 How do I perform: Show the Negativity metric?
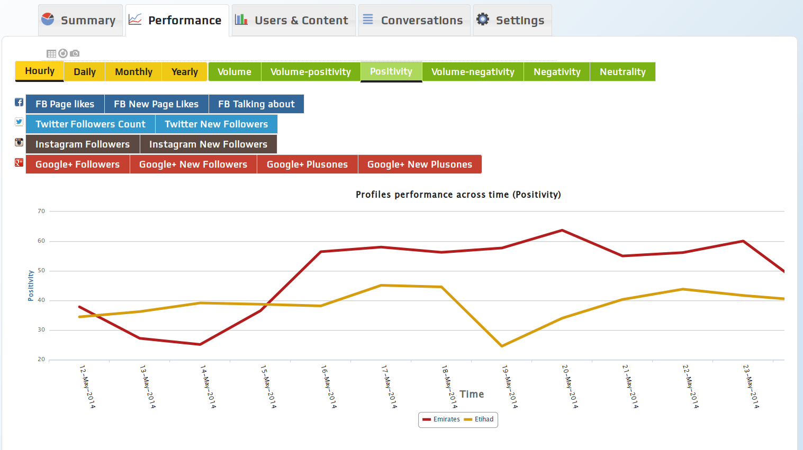click(x=557, y=72)
